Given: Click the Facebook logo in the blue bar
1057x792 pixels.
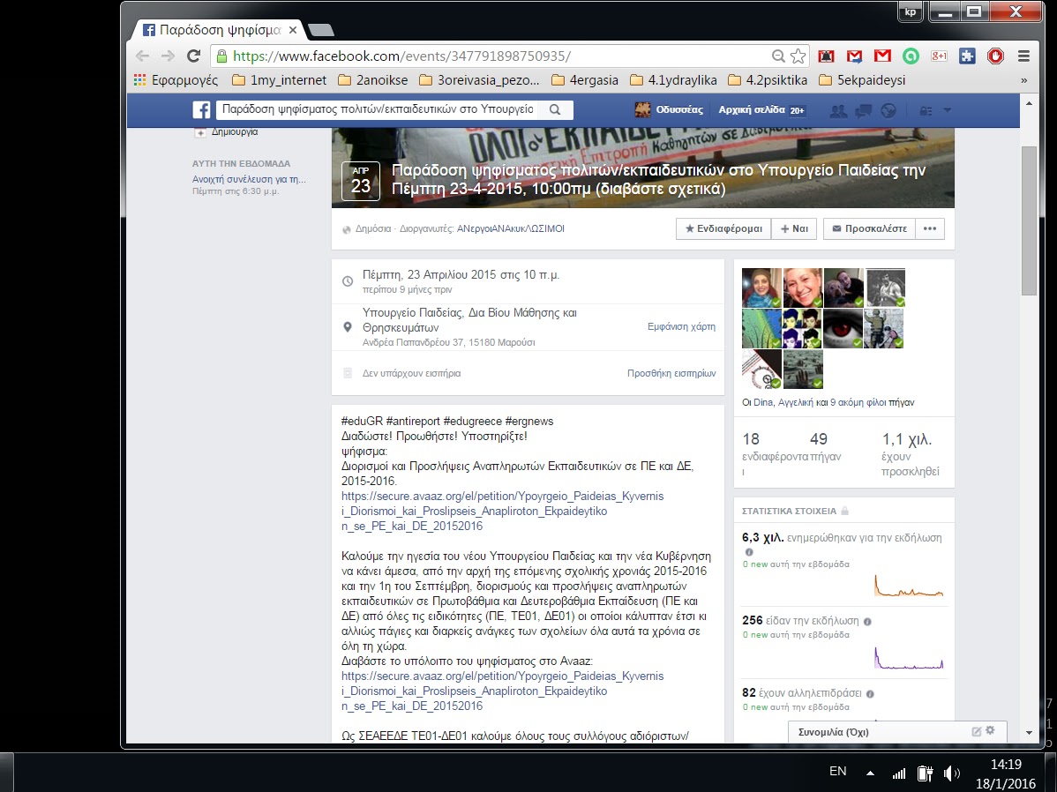Looking at the screenshot, I should point(201,110).
